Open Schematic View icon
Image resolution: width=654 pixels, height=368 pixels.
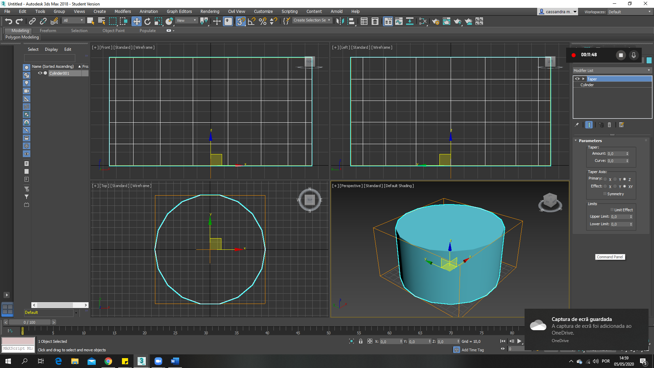[x=410, y=21]
